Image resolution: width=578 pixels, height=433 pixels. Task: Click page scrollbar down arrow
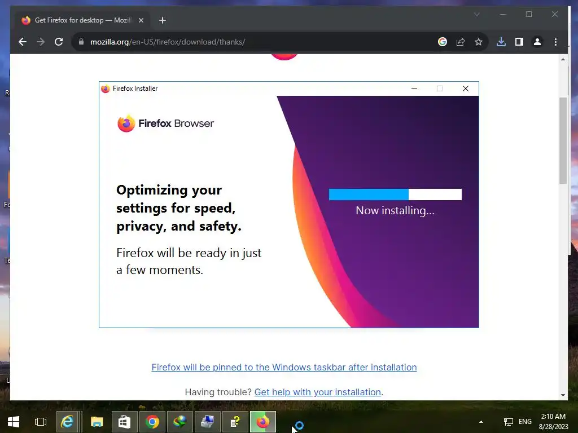pos(563,395)
